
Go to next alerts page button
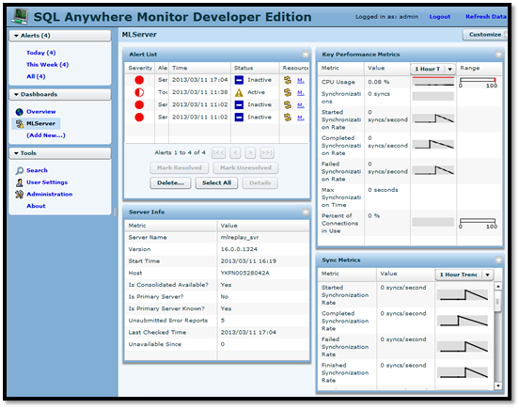click(250, 153)
